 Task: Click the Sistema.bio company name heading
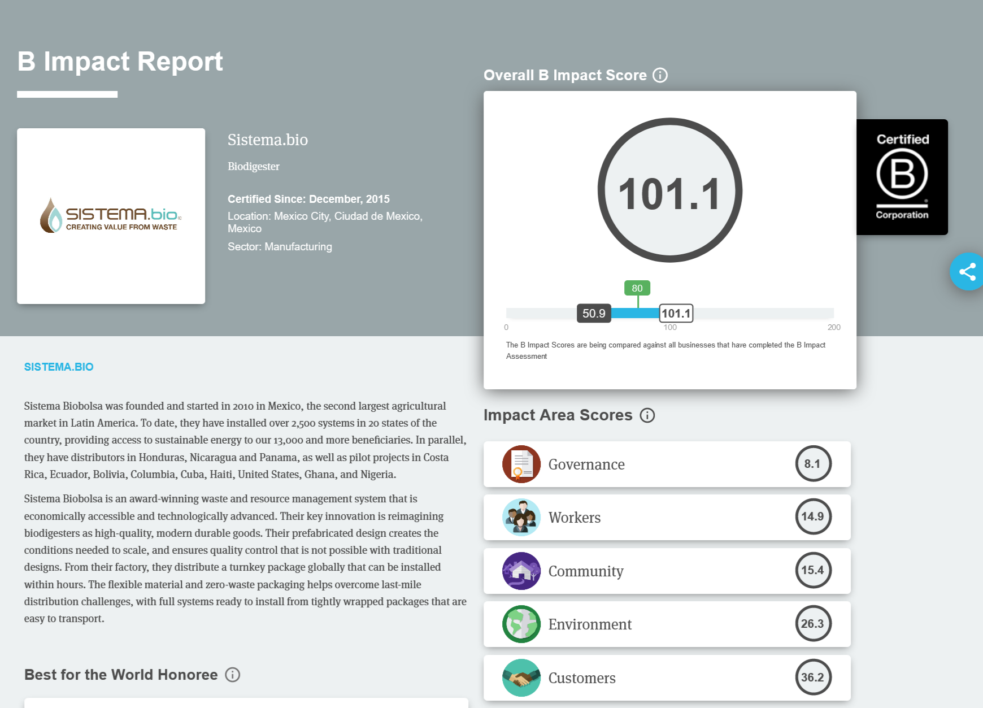click(x=268, y=140)
